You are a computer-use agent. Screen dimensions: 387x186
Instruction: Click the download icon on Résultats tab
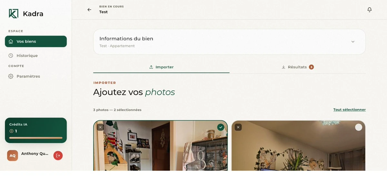283,67
